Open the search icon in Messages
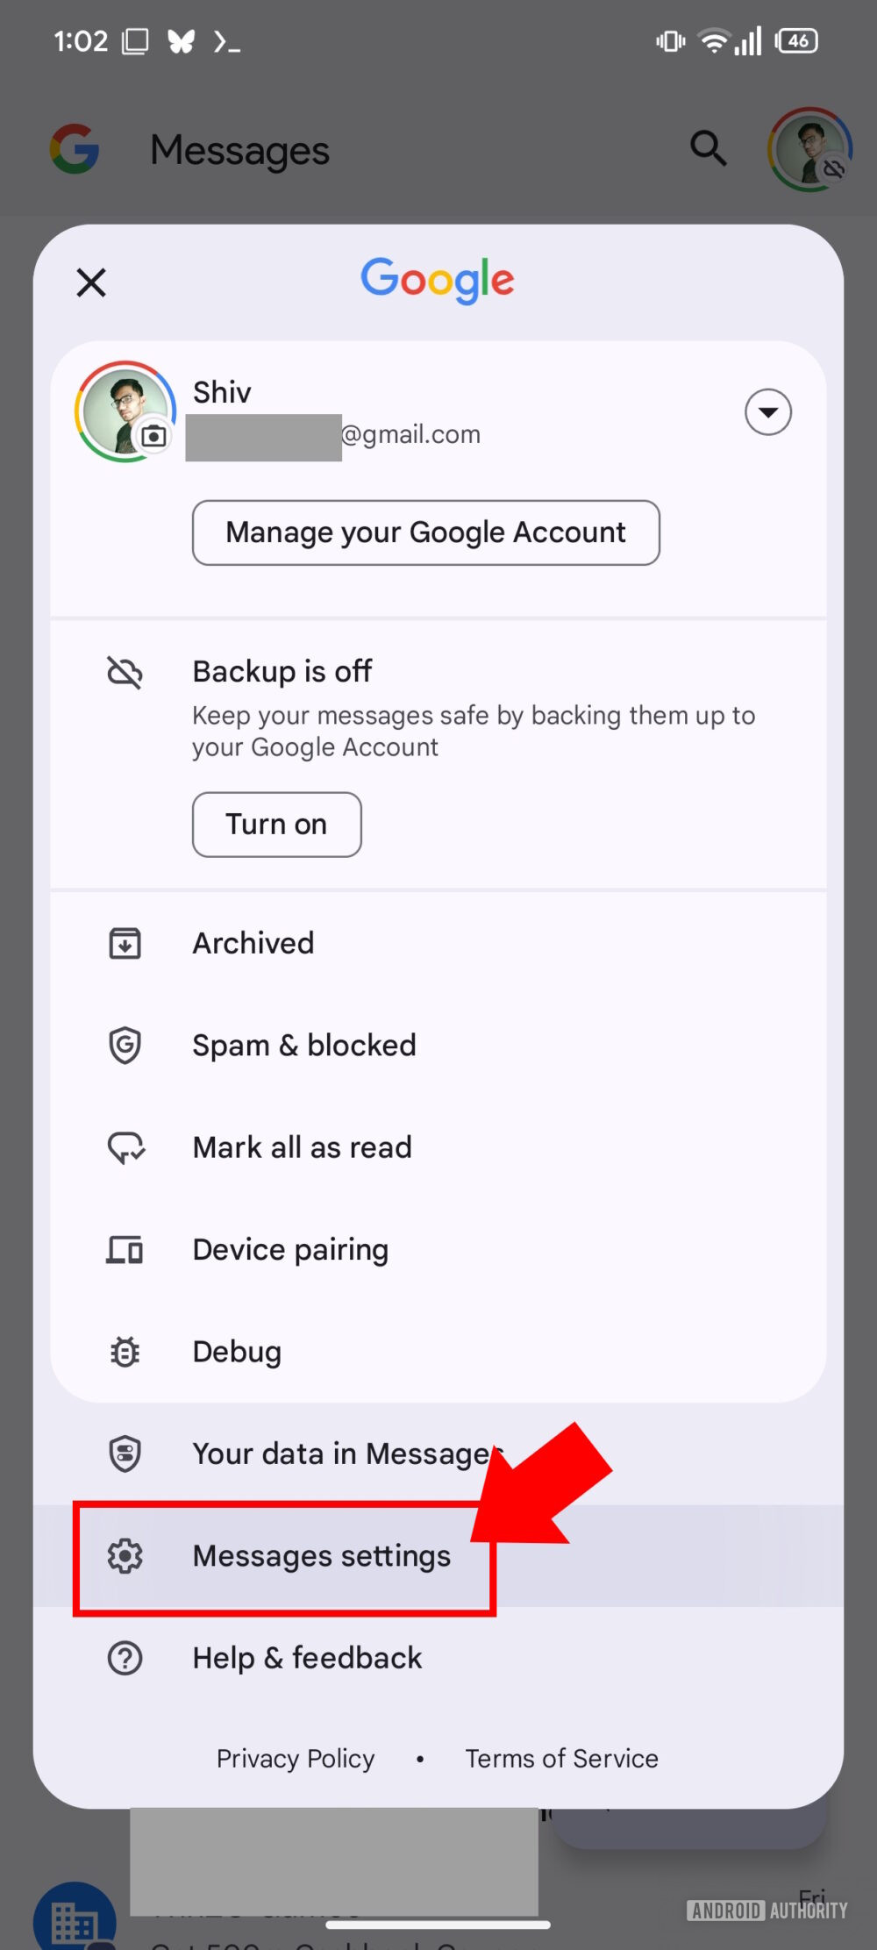This screenshot has height=1950, width=877. 707,149
